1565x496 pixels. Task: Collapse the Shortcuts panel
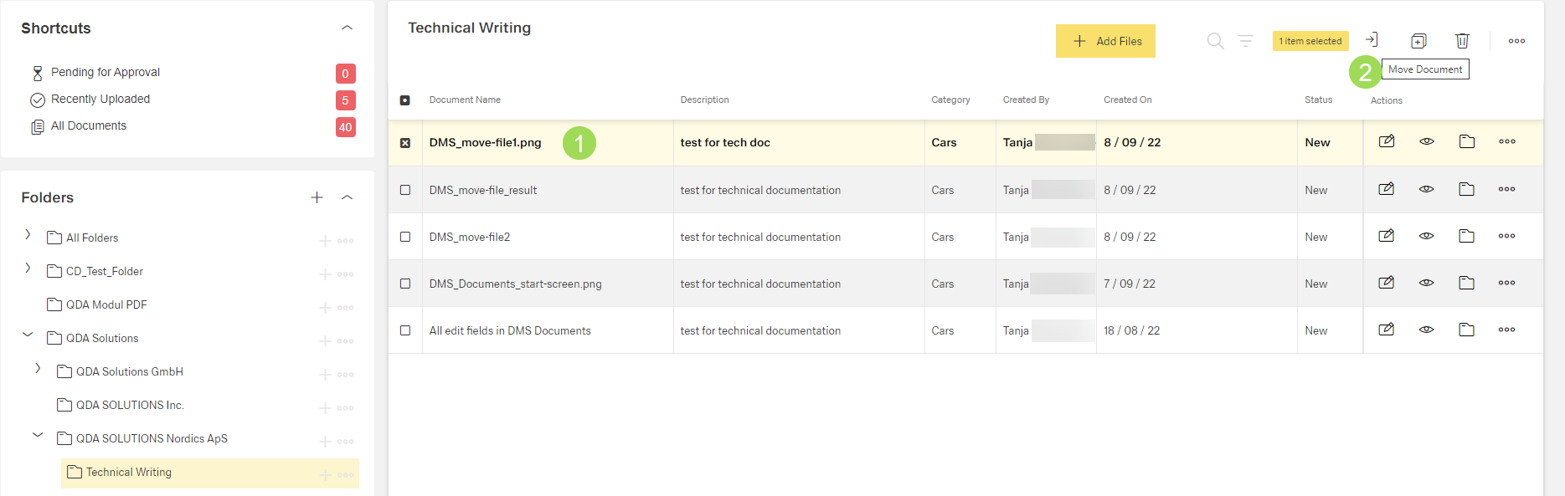[347, 28]
